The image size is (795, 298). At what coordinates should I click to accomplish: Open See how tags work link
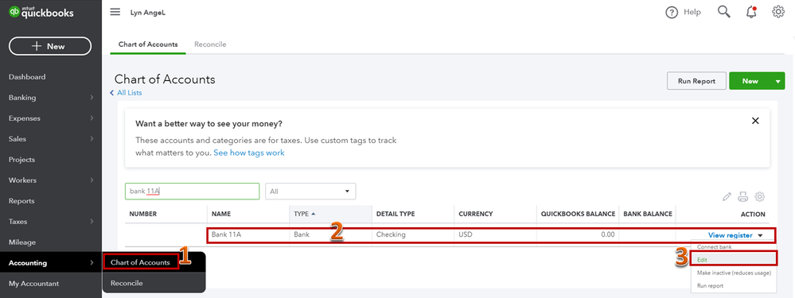click(249, 153)
